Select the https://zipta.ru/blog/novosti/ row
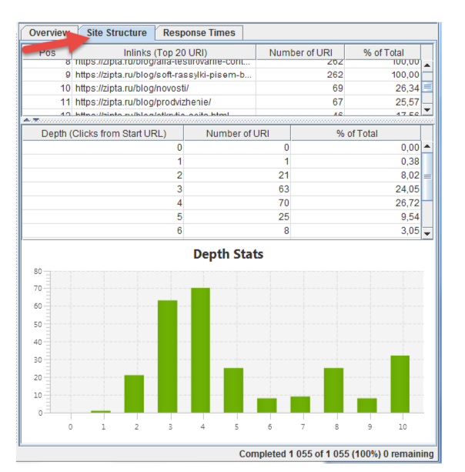Image resolution: width=465 pixels, height=472 pixels. 222,89
